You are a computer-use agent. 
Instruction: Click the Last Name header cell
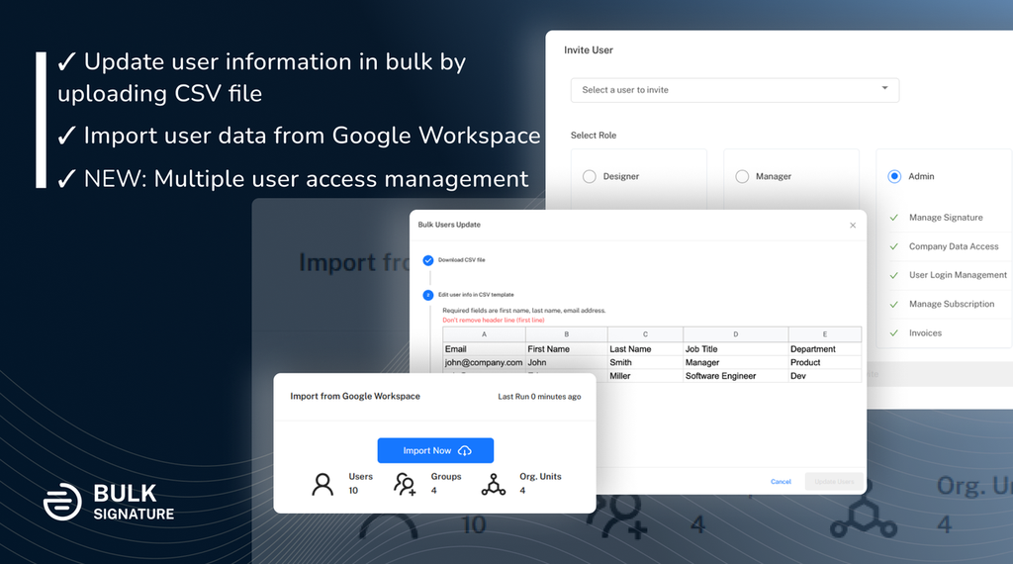pos(645,349)
